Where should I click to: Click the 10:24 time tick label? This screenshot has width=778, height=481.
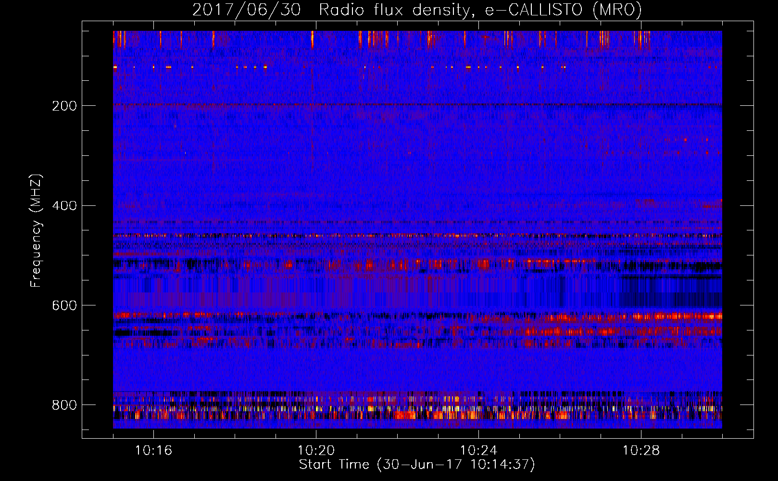[x=478, y=450]
